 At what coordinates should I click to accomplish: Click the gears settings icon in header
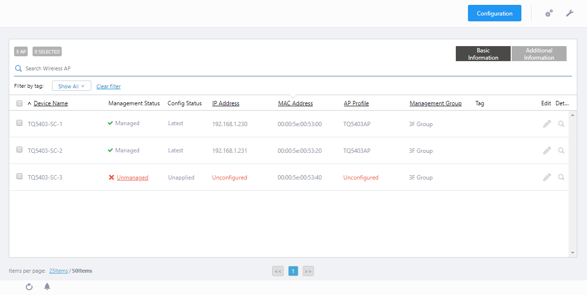tap(549, 14)
